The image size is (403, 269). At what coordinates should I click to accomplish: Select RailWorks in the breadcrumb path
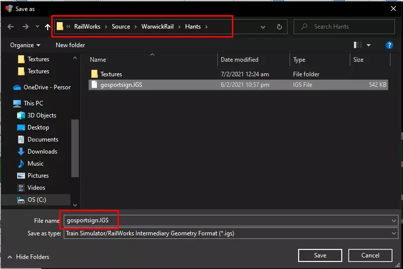[87, 27]
